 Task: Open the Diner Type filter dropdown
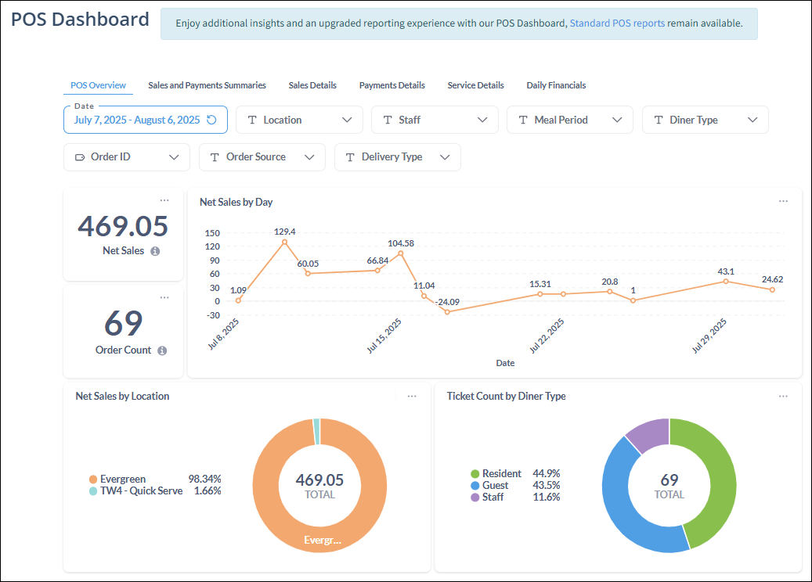coord(752,120)
